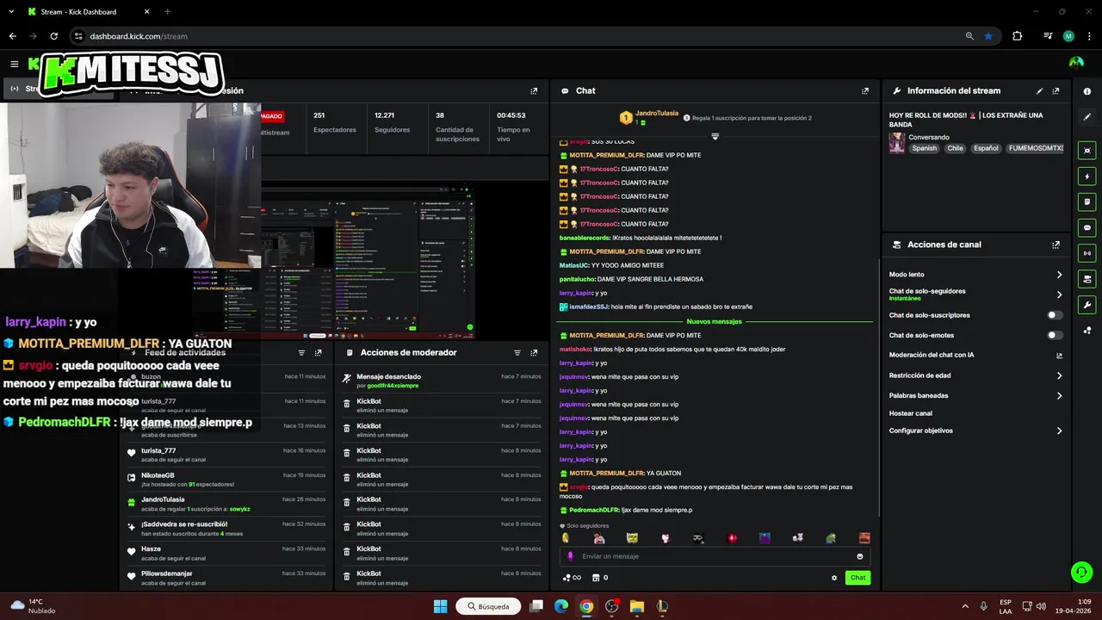Pop out the session statistics panel
Image resolution: width=1102 pixels, height=620 pixels.
(534, 90)
